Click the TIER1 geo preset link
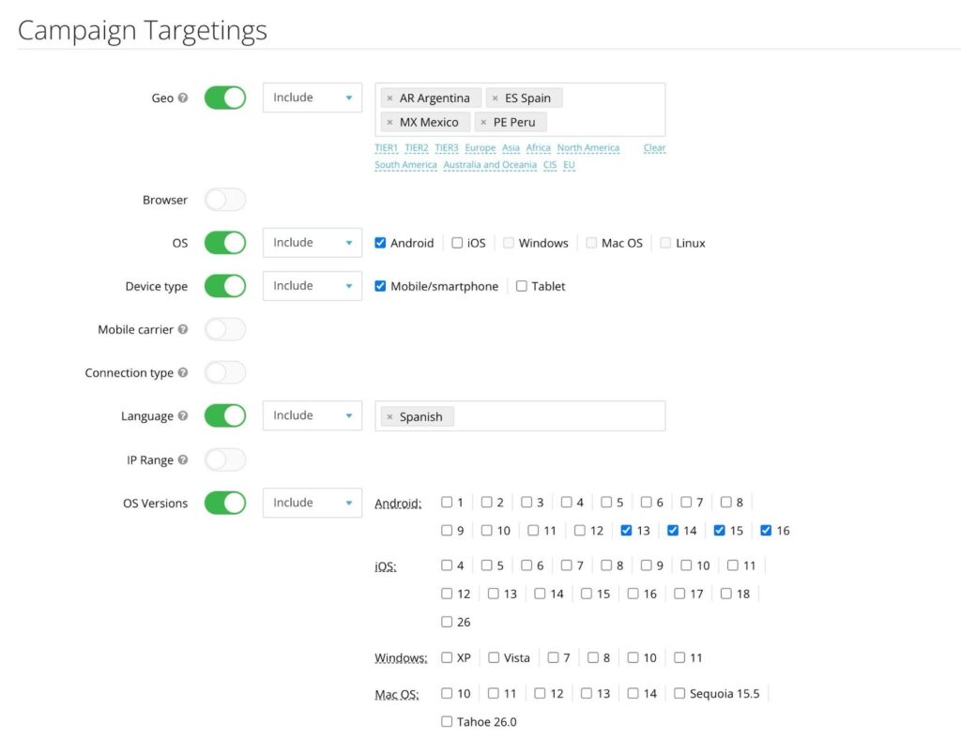The image size is (961, 753). 386,148
